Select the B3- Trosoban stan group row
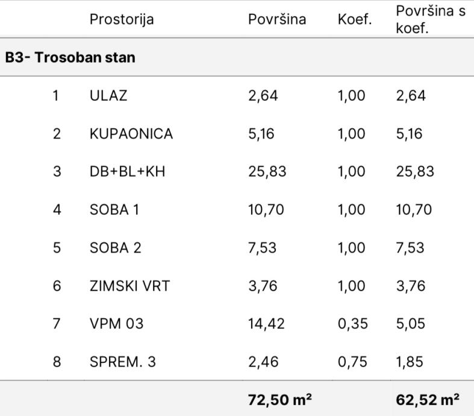474x416 pixels. (x=70, y=58)
